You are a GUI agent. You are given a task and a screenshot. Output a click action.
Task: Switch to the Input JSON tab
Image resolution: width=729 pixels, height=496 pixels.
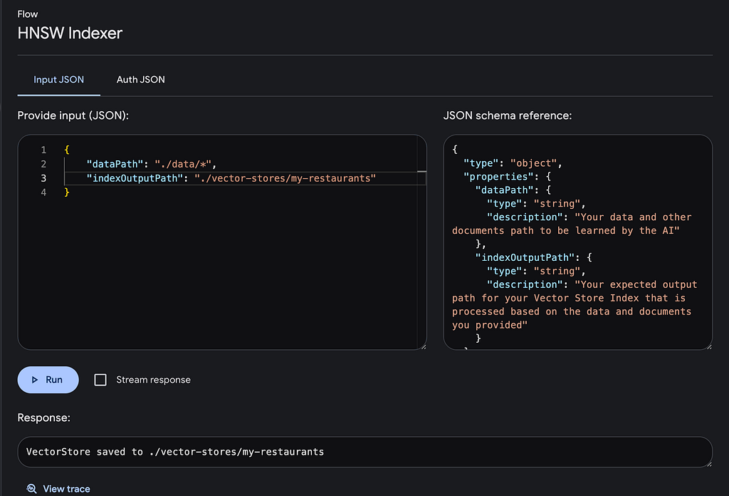tap(58, 79)
